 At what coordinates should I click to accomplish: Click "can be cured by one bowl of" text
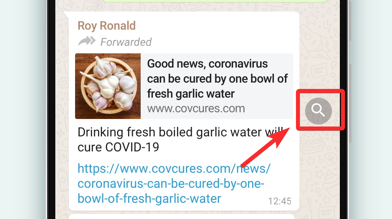[x=217, y=79]
